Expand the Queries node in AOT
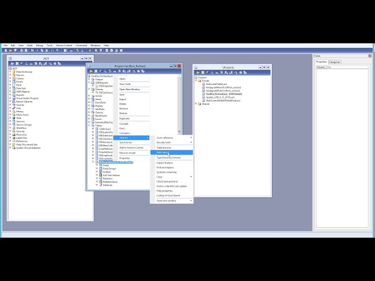 point(11,105)
